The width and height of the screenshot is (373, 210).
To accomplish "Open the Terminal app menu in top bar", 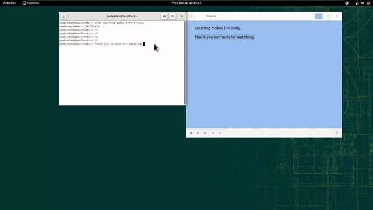I will (x=31, y=3).
